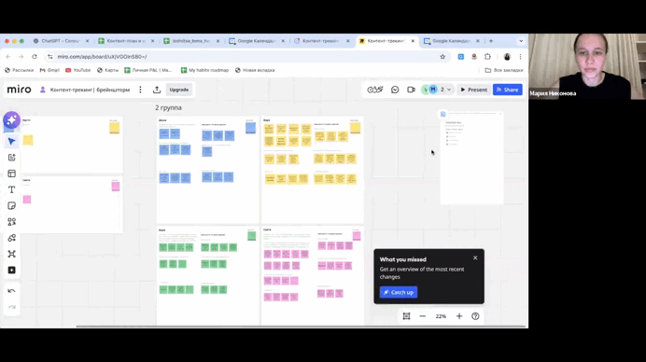
Task: Open the miro logo home link
Action: (x=19, y=90)
